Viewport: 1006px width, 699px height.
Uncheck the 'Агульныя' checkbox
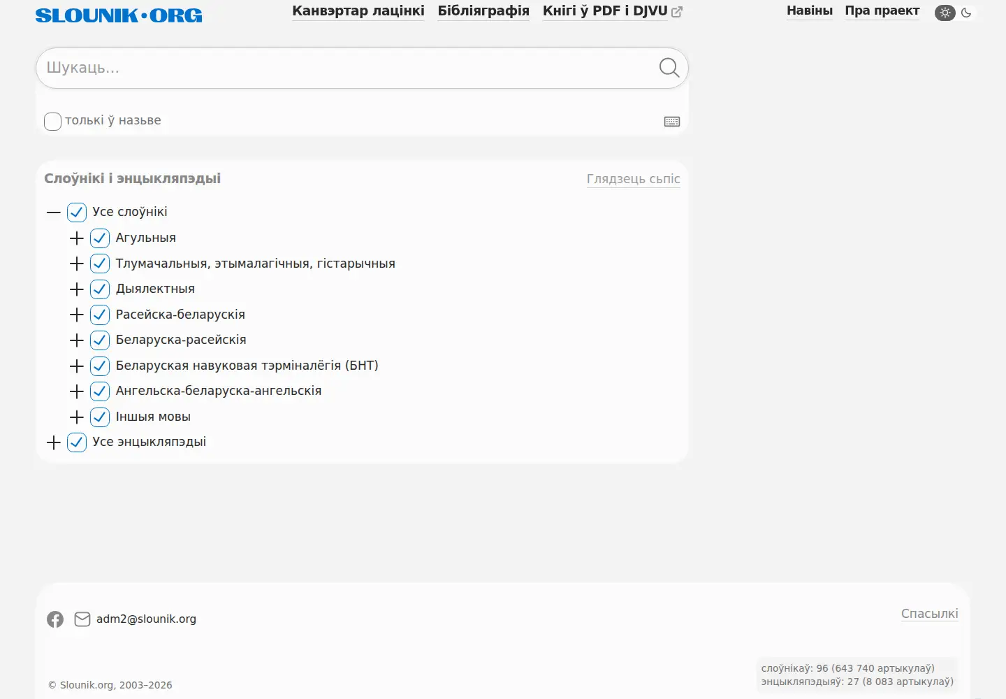(x=100, y=238)
